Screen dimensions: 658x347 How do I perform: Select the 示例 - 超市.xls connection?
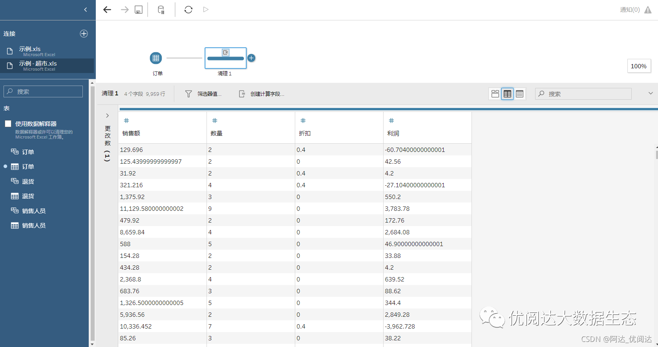pos(47,66)
